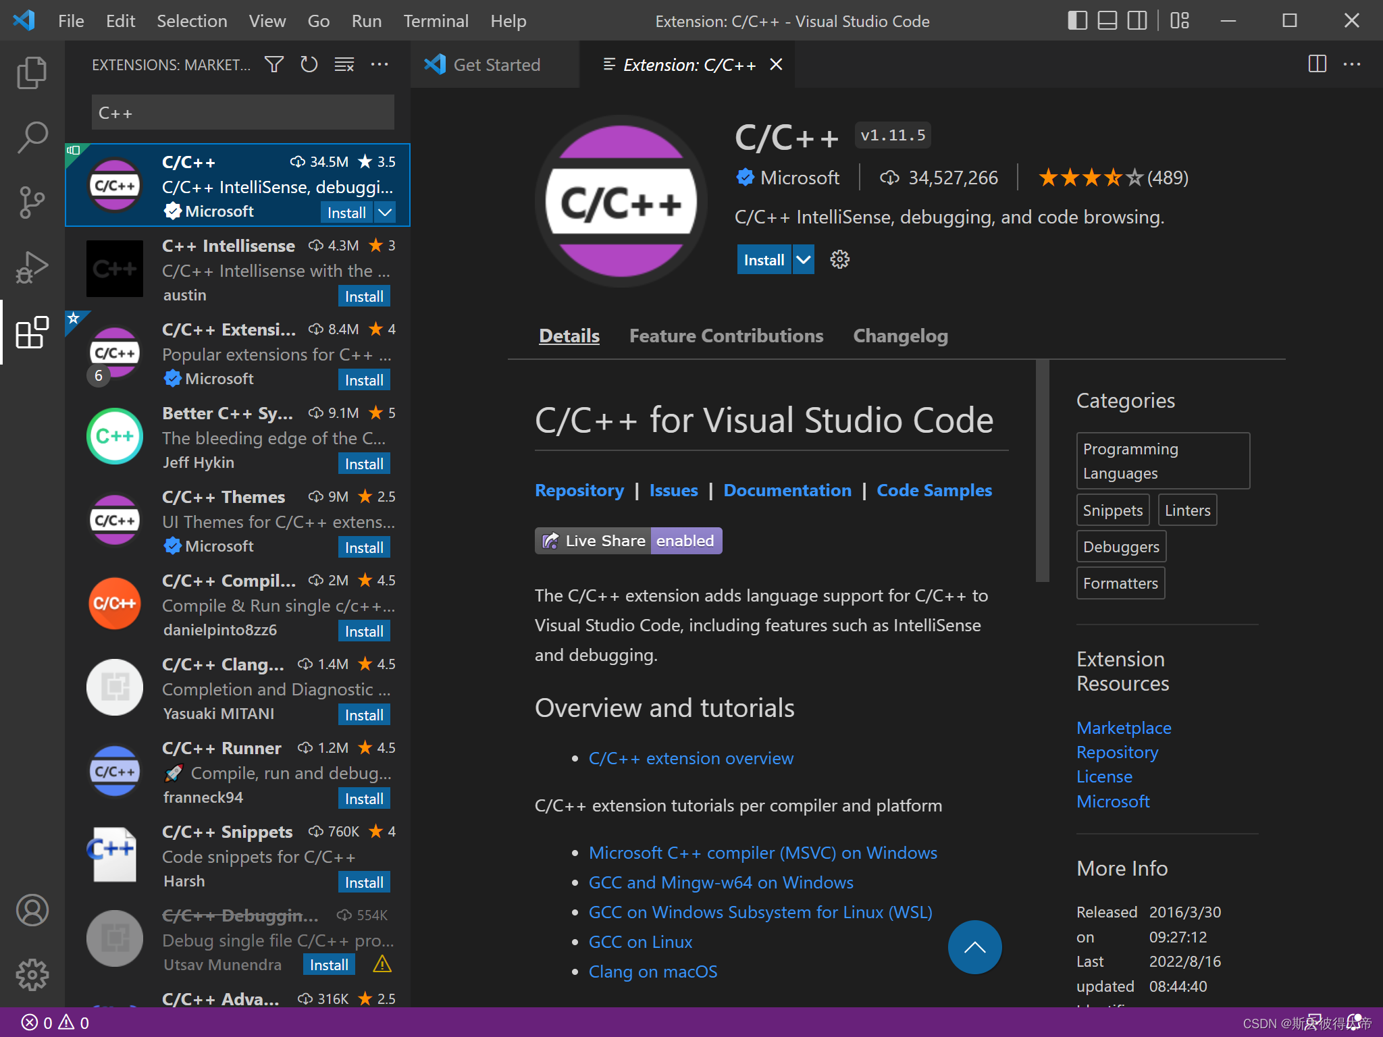Expand the Install dropdown in C/C++ list item

pos(384,213)
